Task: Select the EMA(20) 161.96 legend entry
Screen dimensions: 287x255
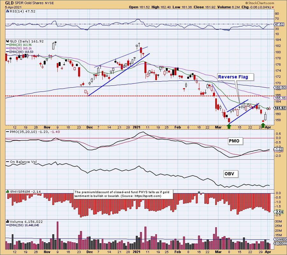Action: click(x=19, y=45)
